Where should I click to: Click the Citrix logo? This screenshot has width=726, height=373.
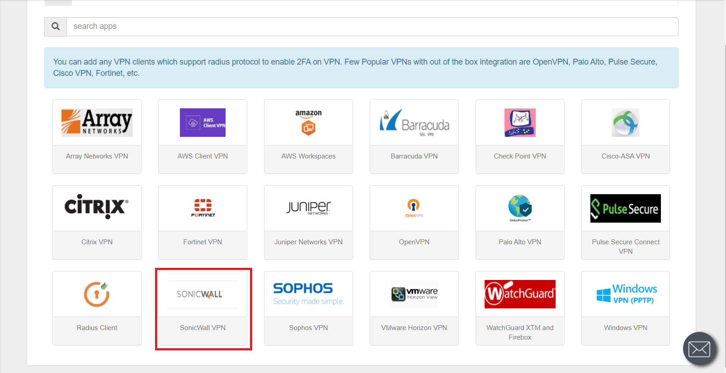pos(97,207)
